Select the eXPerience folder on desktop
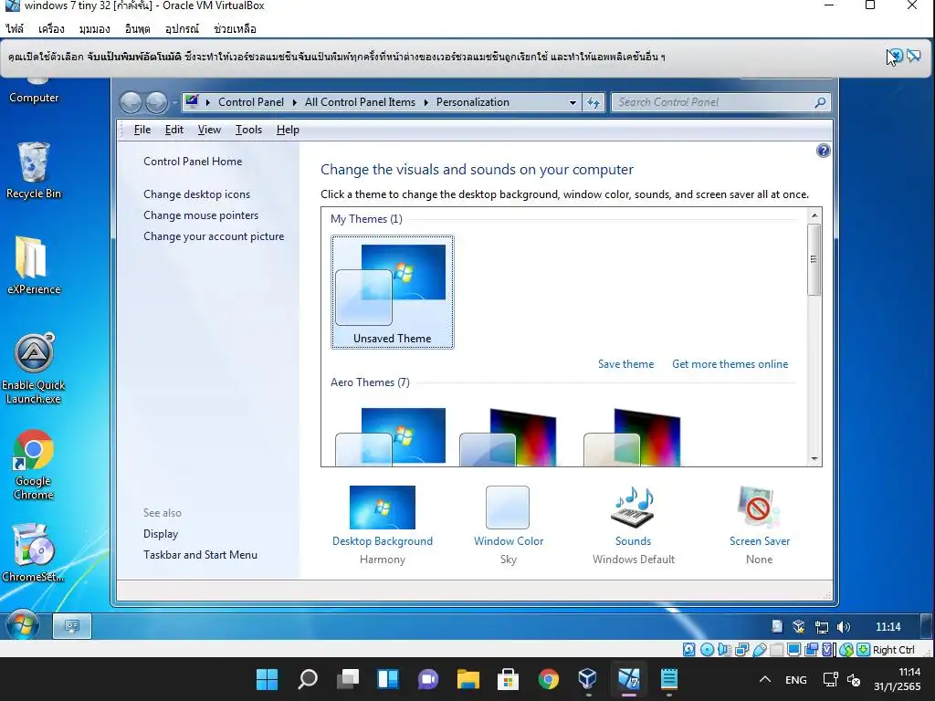This screenshot has width=935, height=701. pos(34,266)
